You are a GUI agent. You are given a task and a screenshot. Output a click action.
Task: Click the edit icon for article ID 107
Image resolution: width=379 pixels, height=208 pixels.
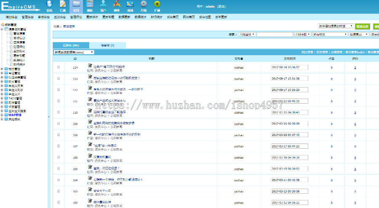pos(90,144)
